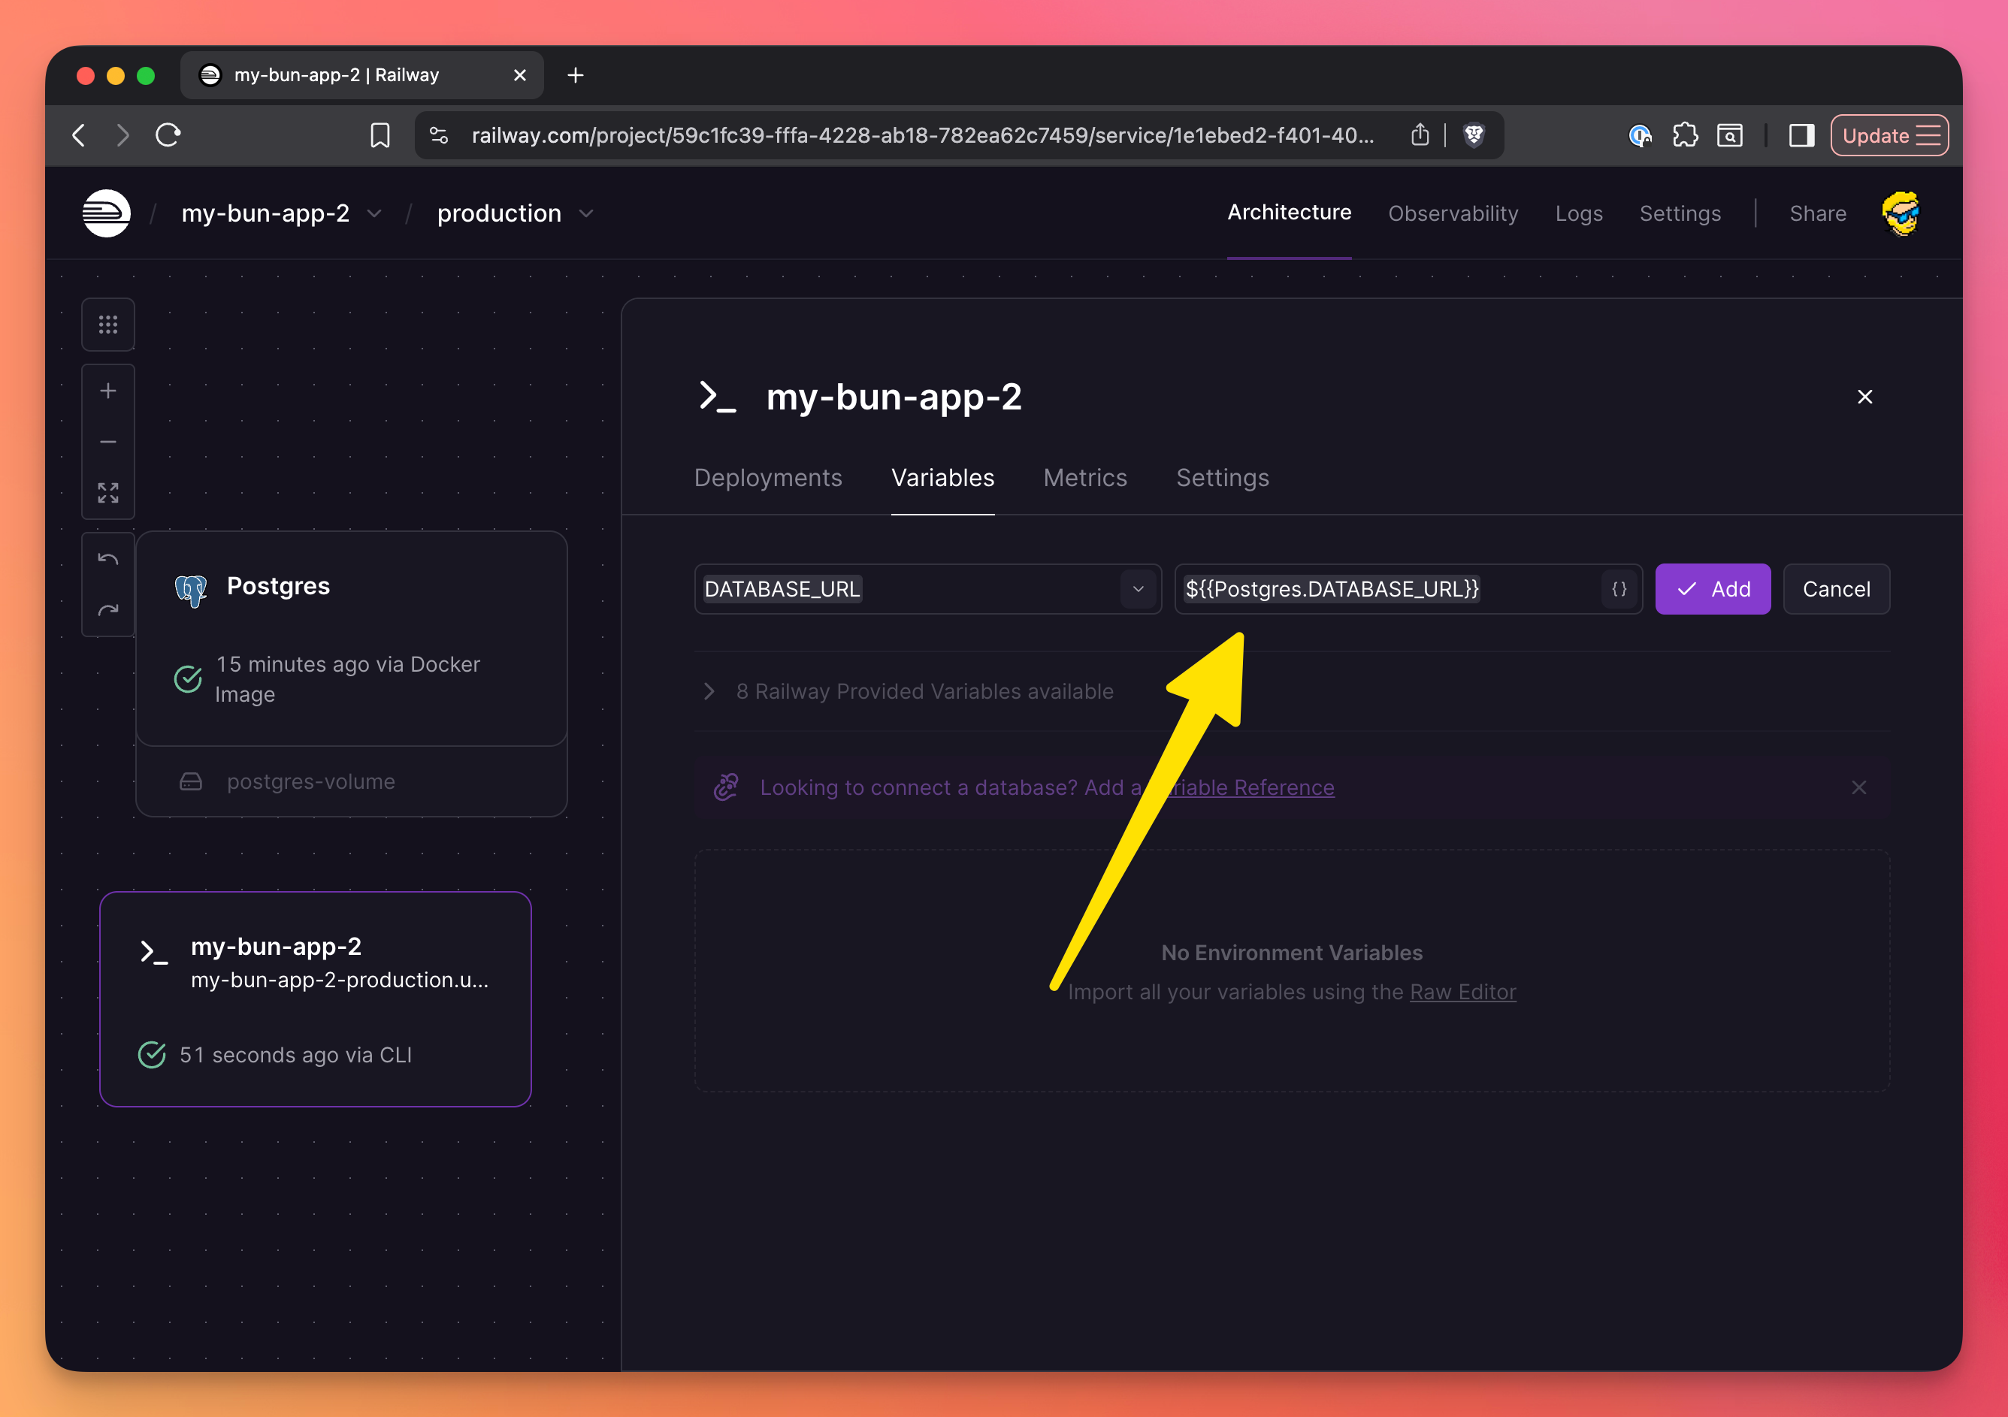2008x1417 pixels.
Task: Dismiss the database connection hint banner
Action: (x=1858, y=787)
